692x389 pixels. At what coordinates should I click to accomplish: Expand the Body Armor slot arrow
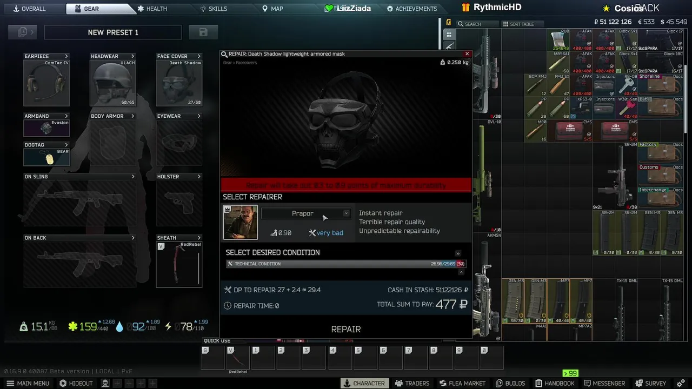(x=132, y=116)
